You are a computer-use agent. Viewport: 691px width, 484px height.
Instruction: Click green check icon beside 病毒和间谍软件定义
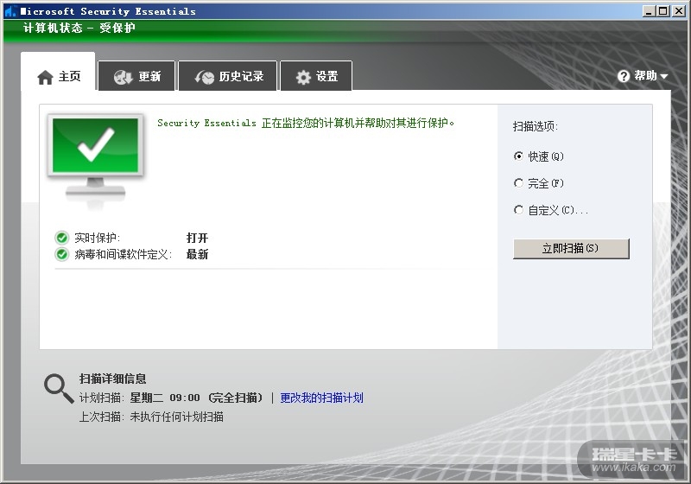pyautogui.click(x=61, y=254)
